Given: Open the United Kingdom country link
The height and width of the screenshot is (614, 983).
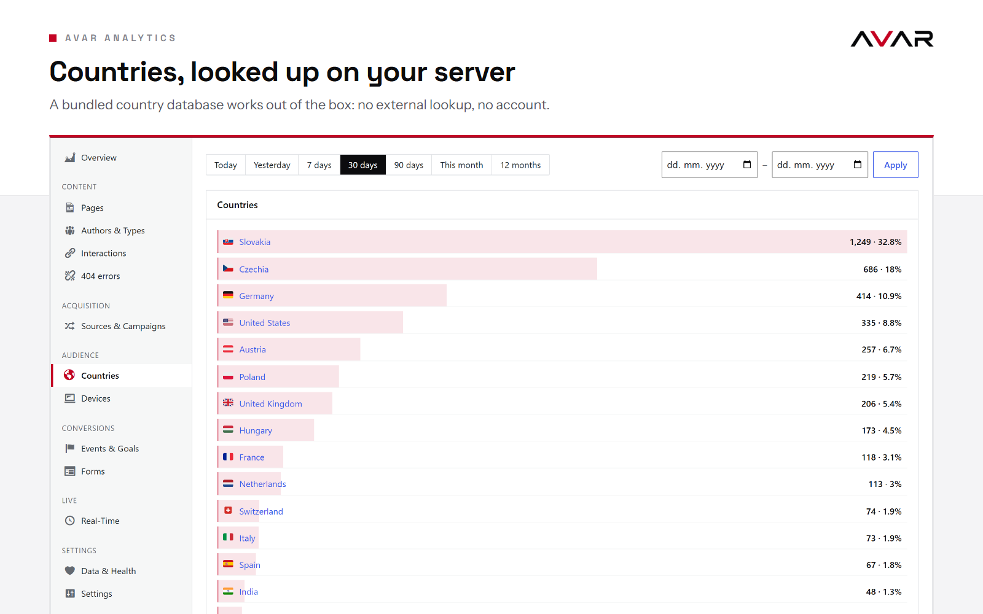Looking at the screenshot, I should pos(270,403).
